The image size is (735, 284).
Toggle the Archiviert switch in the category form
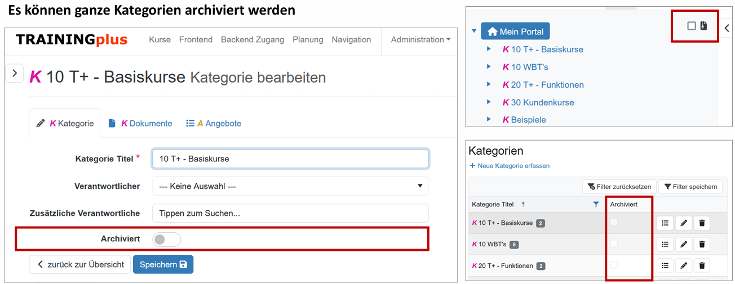167,240
